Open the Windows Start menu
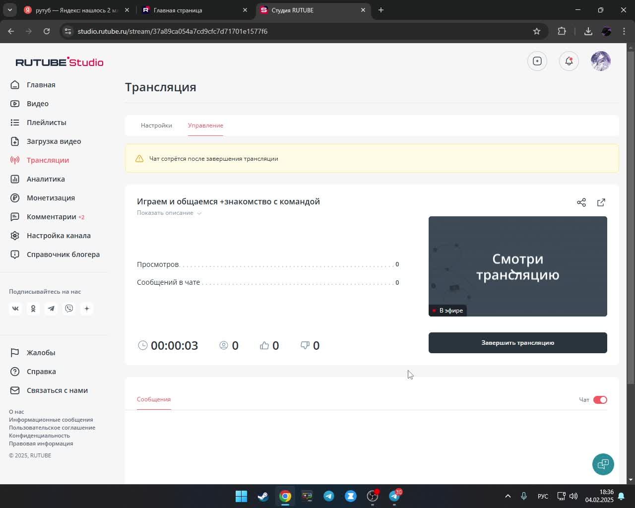Image resolution: width=635 pixels, height=508 pixels. point(242,496)
